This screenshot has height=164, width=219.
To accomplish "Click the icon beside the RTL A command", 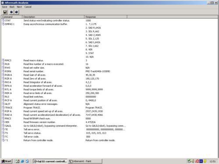I will (x=3, y=89).
